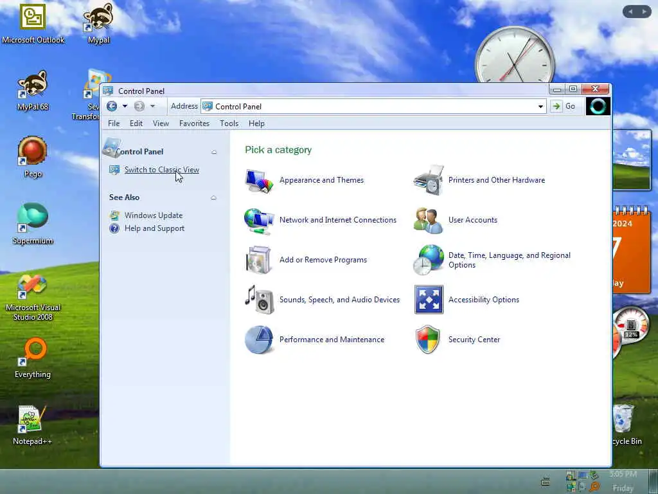Open the Network and Internet Connections globe icon

coord(259,220)
